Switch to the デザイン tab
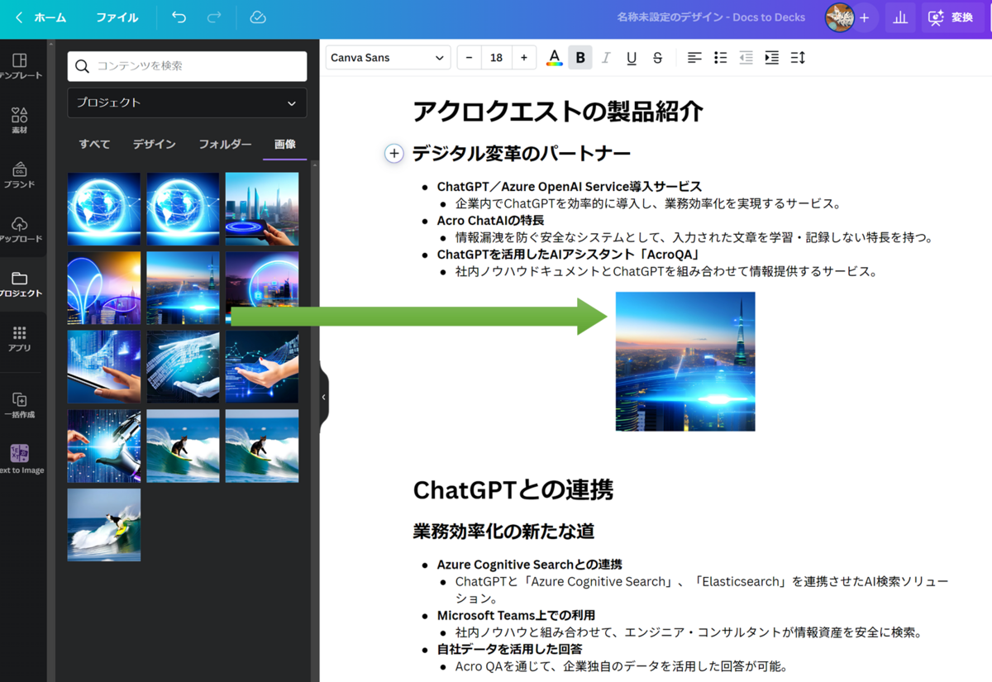This screenshot has height=682, width=992. click(154, 144)
